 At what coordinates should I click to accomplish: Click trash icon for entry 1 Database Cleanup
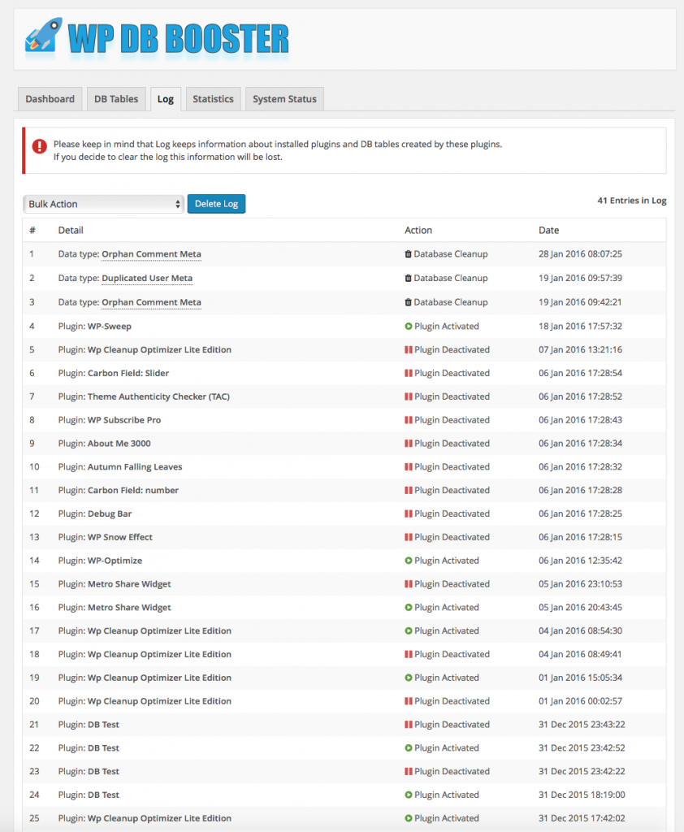coord(408,254)
